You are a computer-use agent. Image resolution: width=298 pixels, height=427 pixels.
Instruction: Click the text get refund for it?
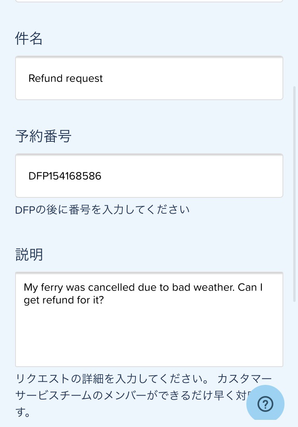click(64, 300)
